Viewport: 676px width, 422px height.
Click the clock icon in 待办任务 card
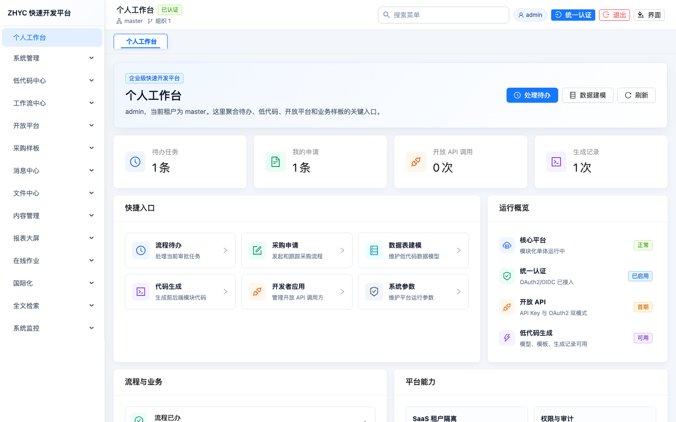coord(135,162)
